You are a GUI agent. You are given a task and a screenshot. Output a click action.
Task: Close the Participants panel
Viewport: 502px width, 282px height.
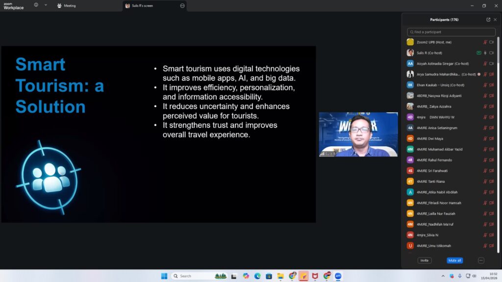click(495, 20)
